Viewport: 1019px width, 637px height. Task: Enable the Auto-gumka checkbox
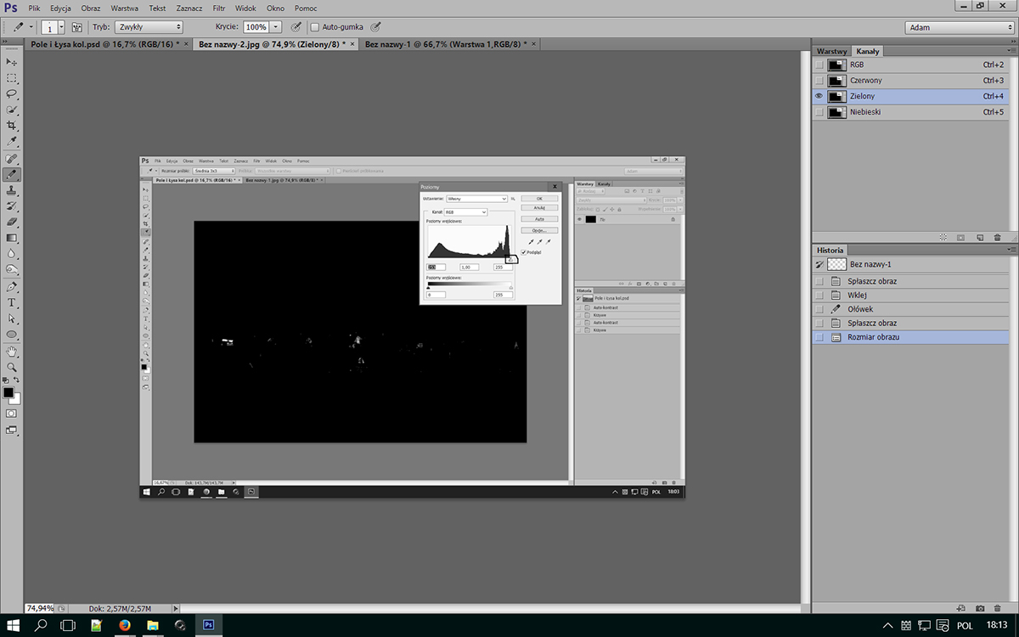coord(315,27)
